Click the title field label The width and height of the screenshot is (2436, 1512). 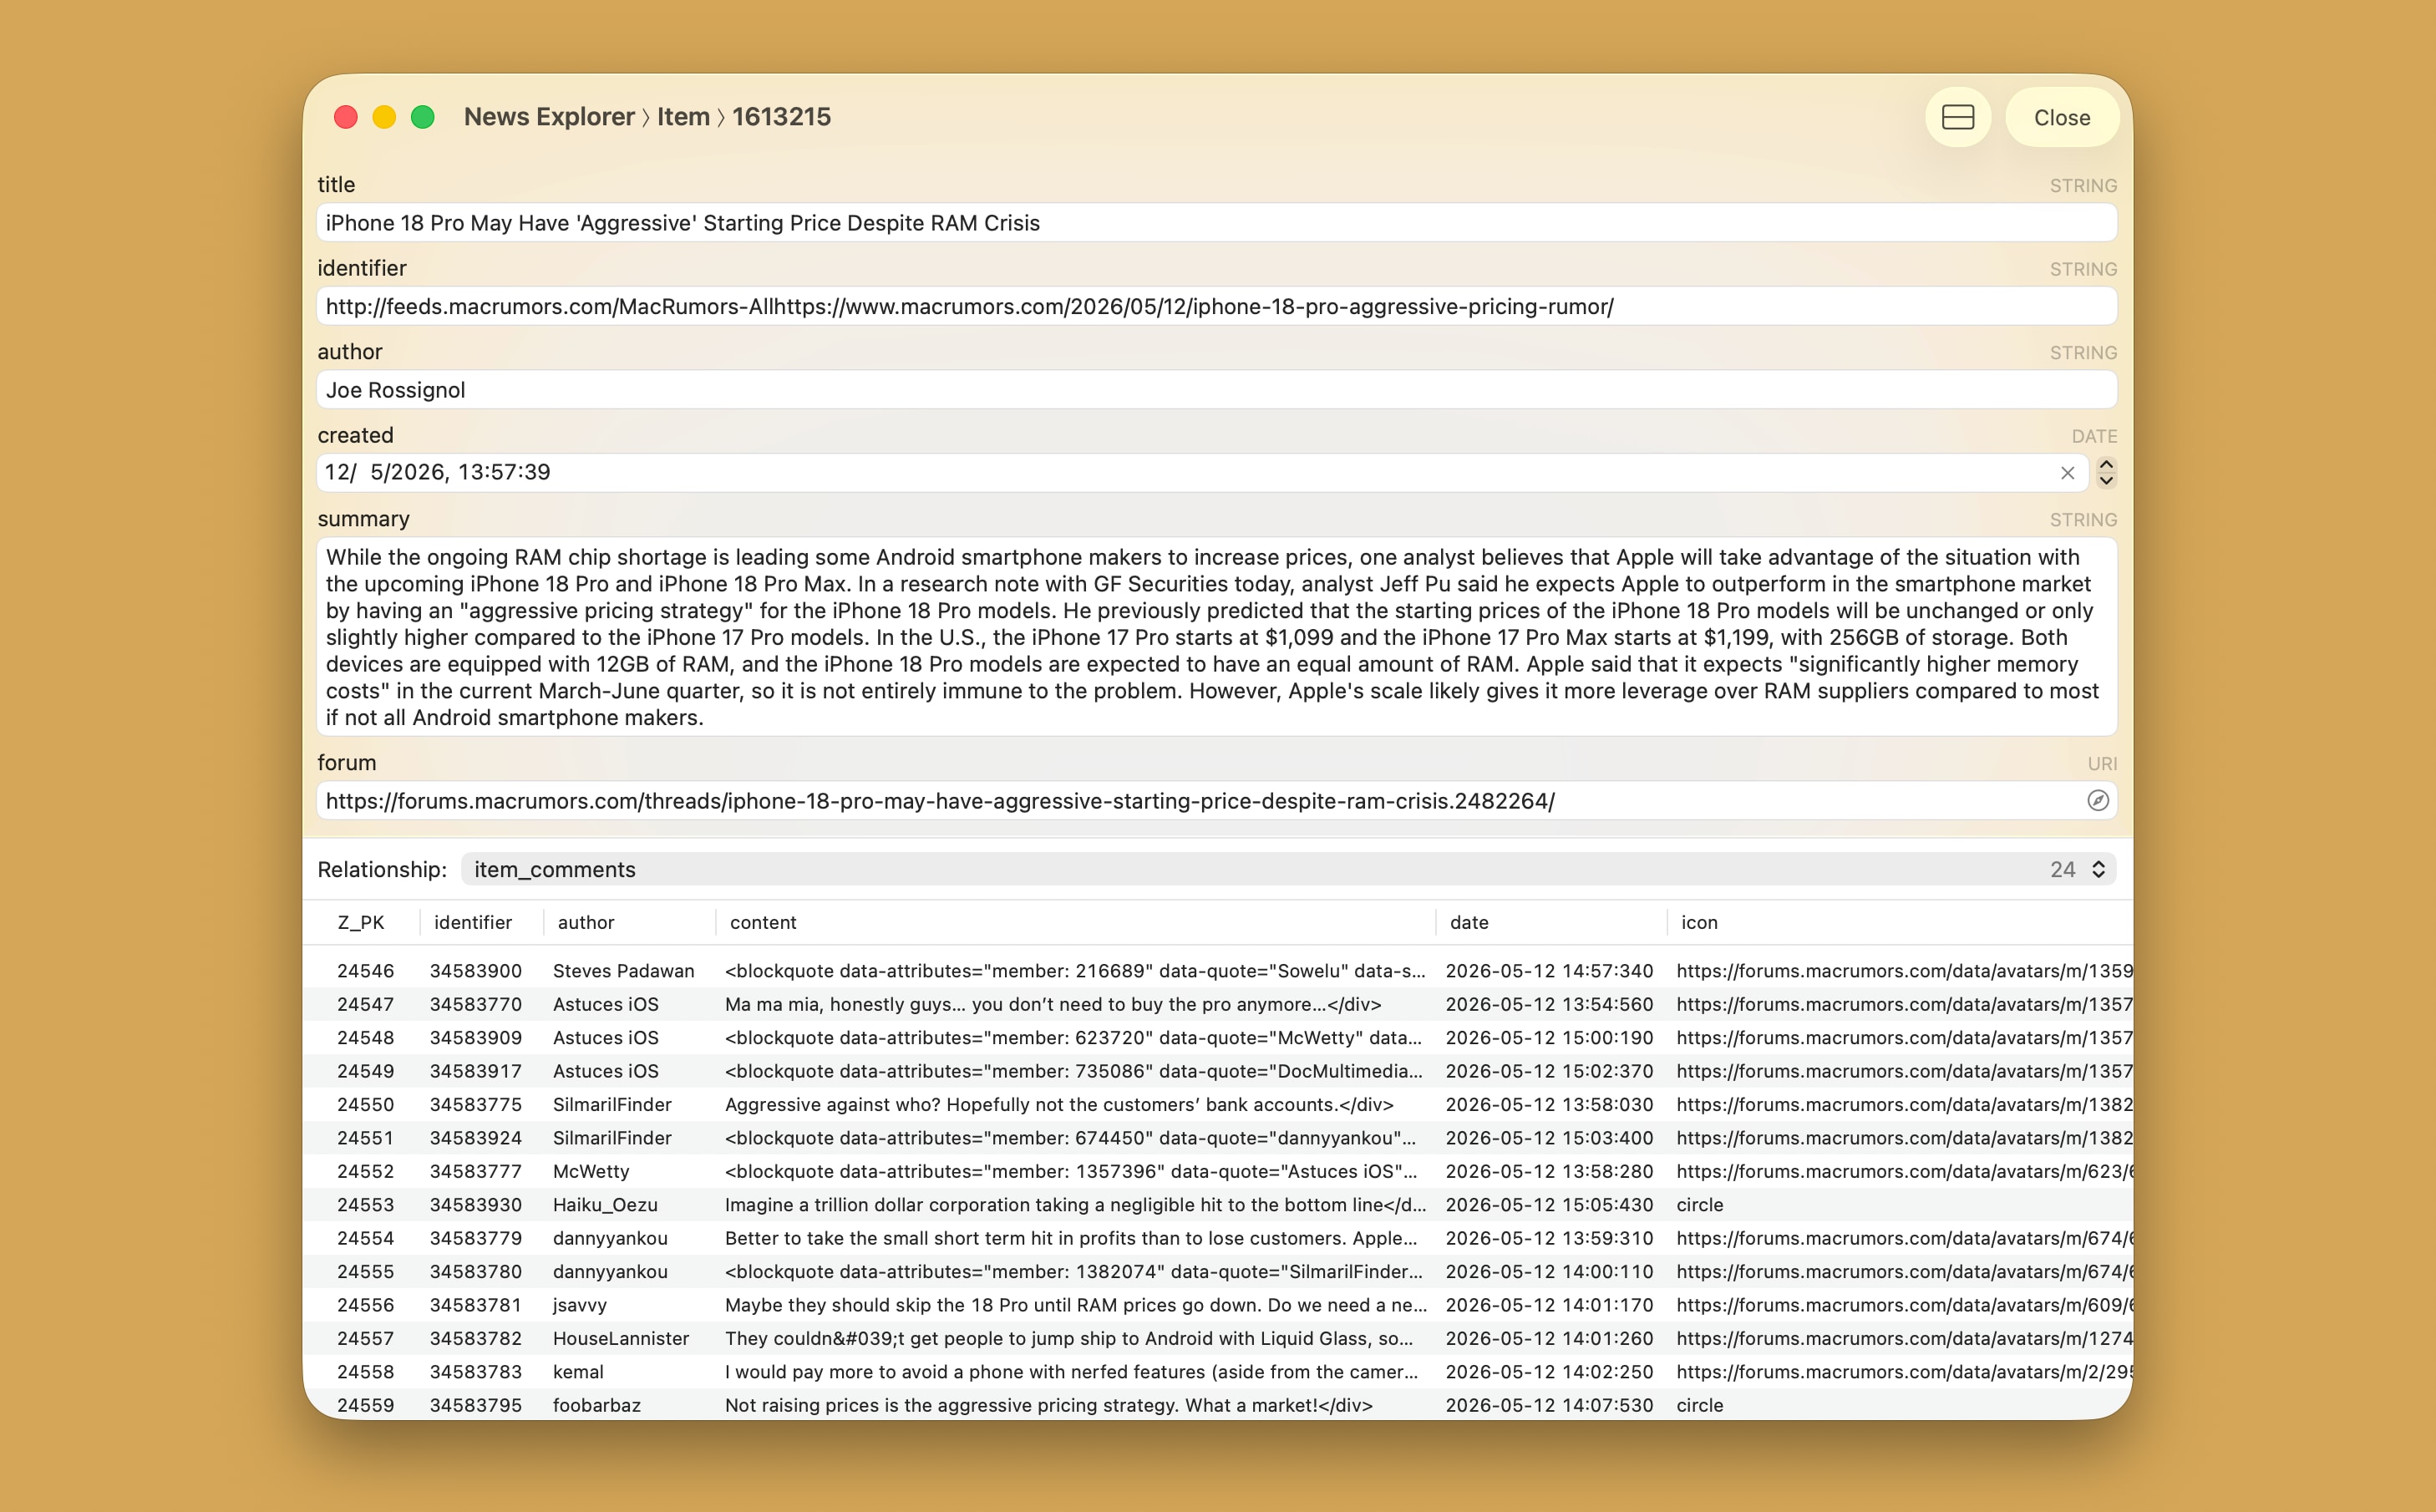(x=336, y=184)
